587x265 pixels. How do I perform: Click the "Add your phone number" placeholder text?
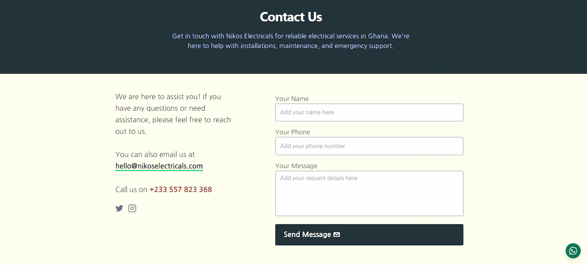(x=313, y=146)
